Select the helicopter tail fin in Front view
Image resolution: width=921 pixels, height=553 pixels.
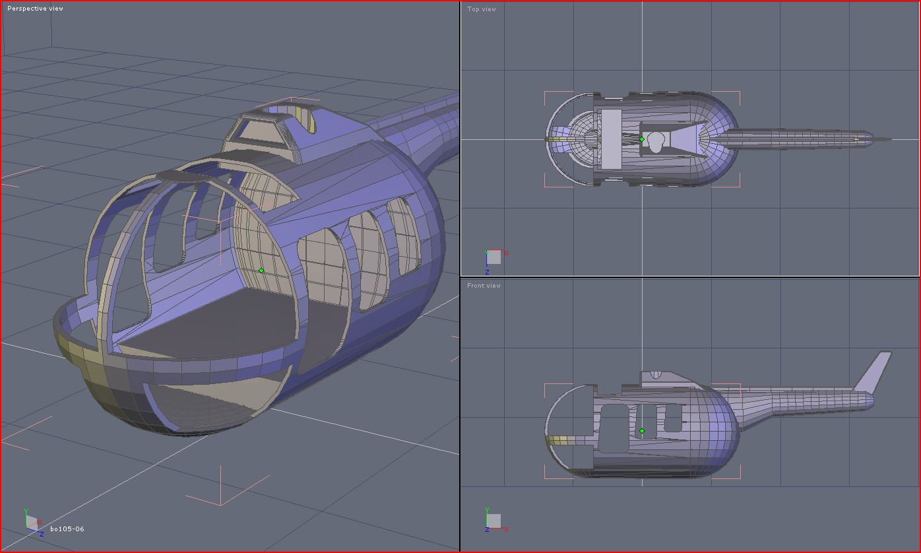coord(873,374)
